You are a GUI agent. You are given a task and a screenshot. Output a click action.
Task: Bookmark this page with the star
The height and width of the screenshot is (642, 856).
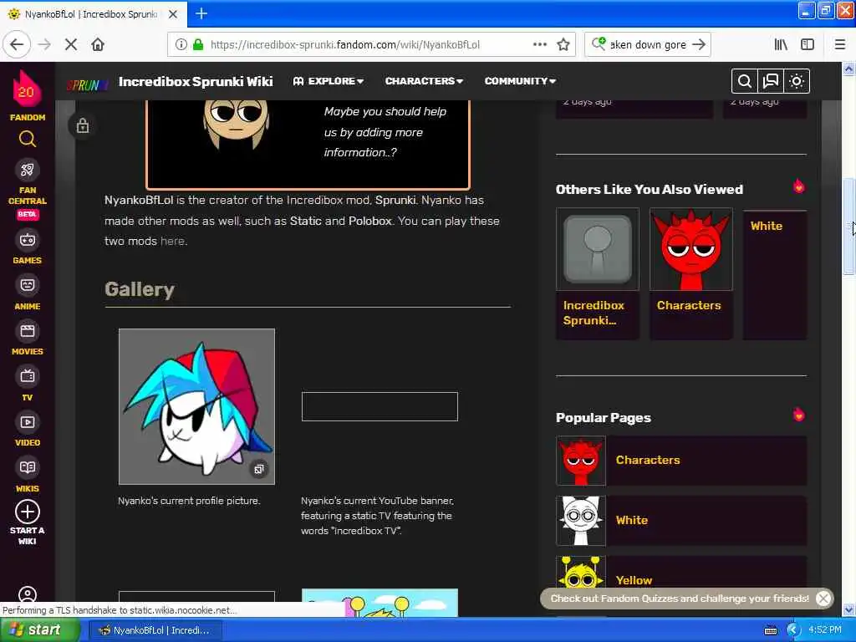point(563,44)
